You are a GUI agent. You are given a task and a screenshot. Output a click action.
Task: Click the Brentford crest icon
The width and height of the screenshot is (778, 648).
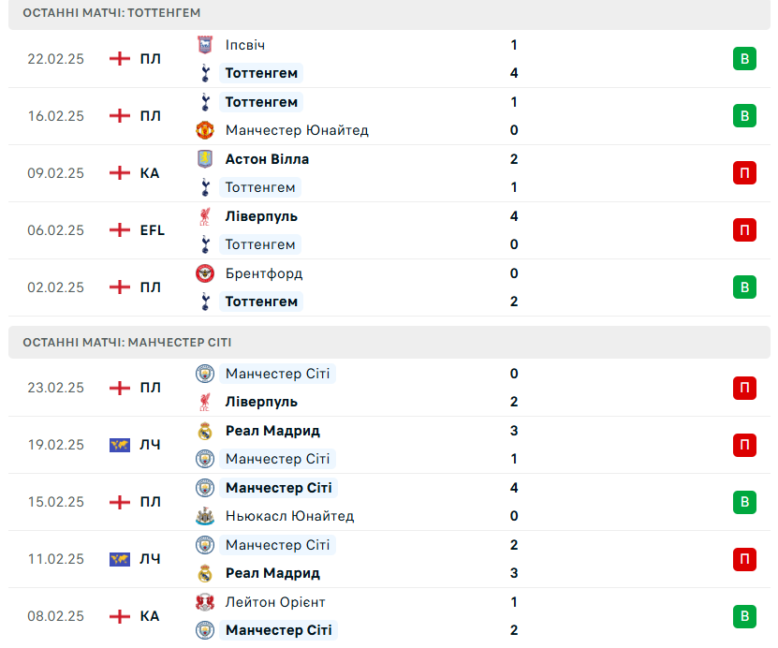(x=205, y=273)
